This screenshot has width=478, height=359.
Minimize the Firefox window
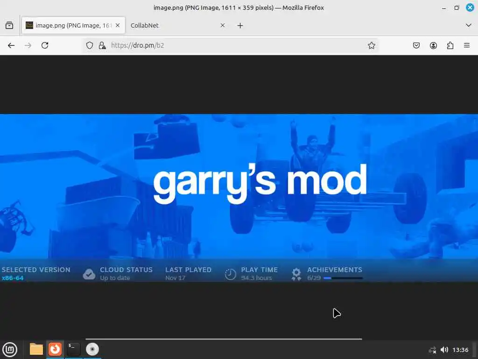pos(444,8)
